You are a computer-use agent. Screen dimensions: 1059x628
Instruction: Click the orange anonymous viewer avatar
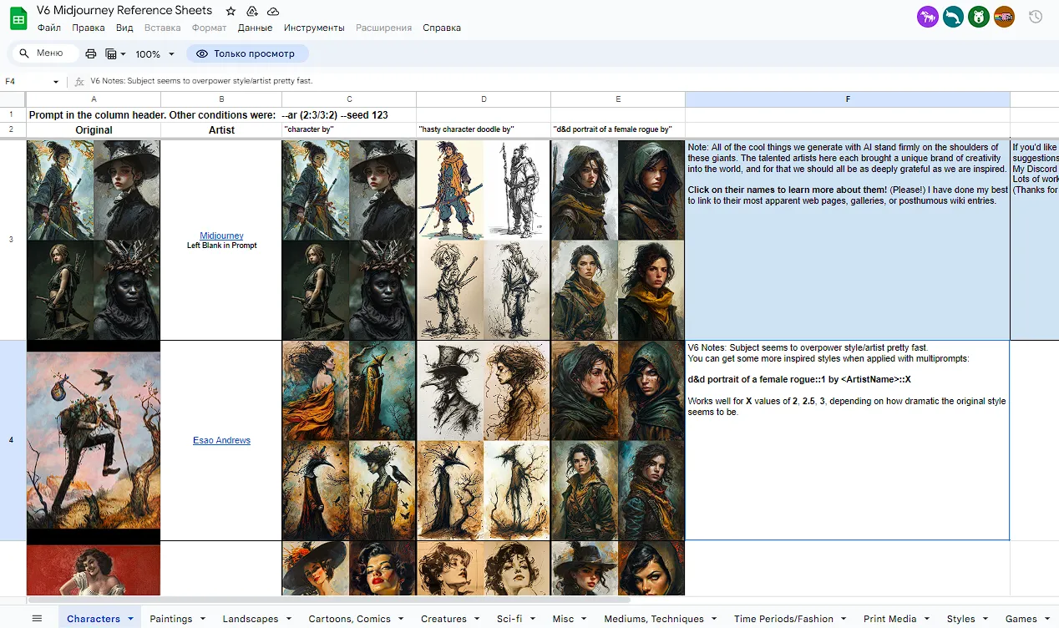tap(1004, 17)
